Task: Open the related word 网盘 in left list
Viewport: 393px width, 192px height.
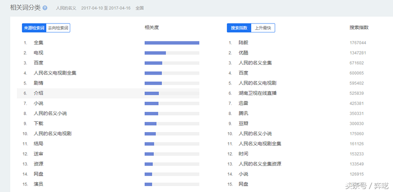Action: coord(39,174)
